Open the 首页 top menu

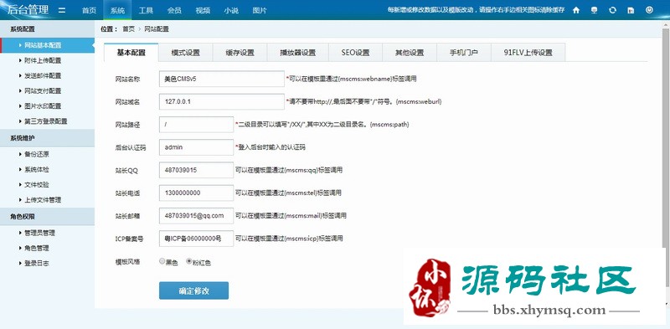click(x=89, y=10)
